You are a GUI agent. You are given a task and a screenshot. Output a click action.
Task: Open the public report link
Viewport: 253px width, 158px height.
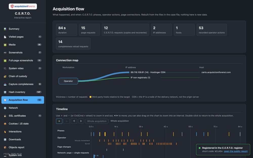pos(236,151)
